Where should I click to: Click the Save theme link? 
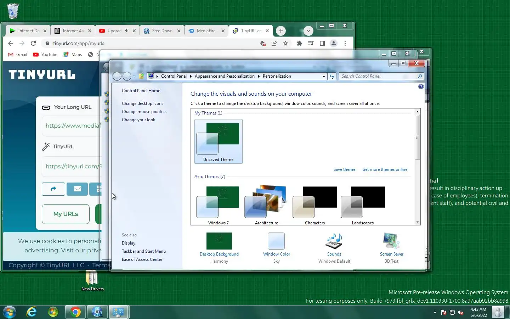coord(344,169)
